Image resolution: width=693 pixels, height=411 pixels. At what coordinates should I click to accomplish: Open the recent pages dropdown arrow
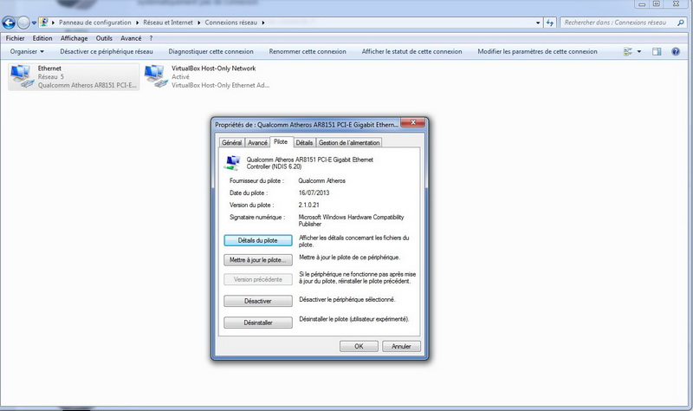click(34, 23)
